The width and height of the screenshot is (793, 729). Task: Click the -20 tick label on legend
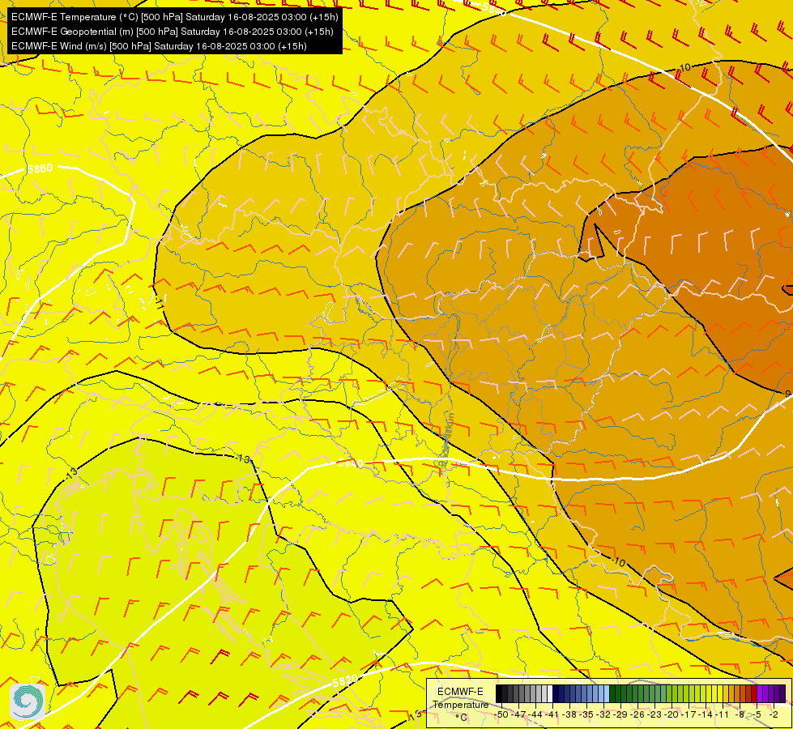click(672, 714)
